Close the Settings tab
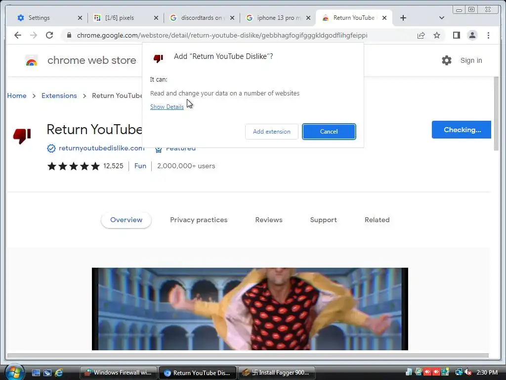Image resolution: width=506 pixels, height=380 pixels. click(x=80, y=18)
